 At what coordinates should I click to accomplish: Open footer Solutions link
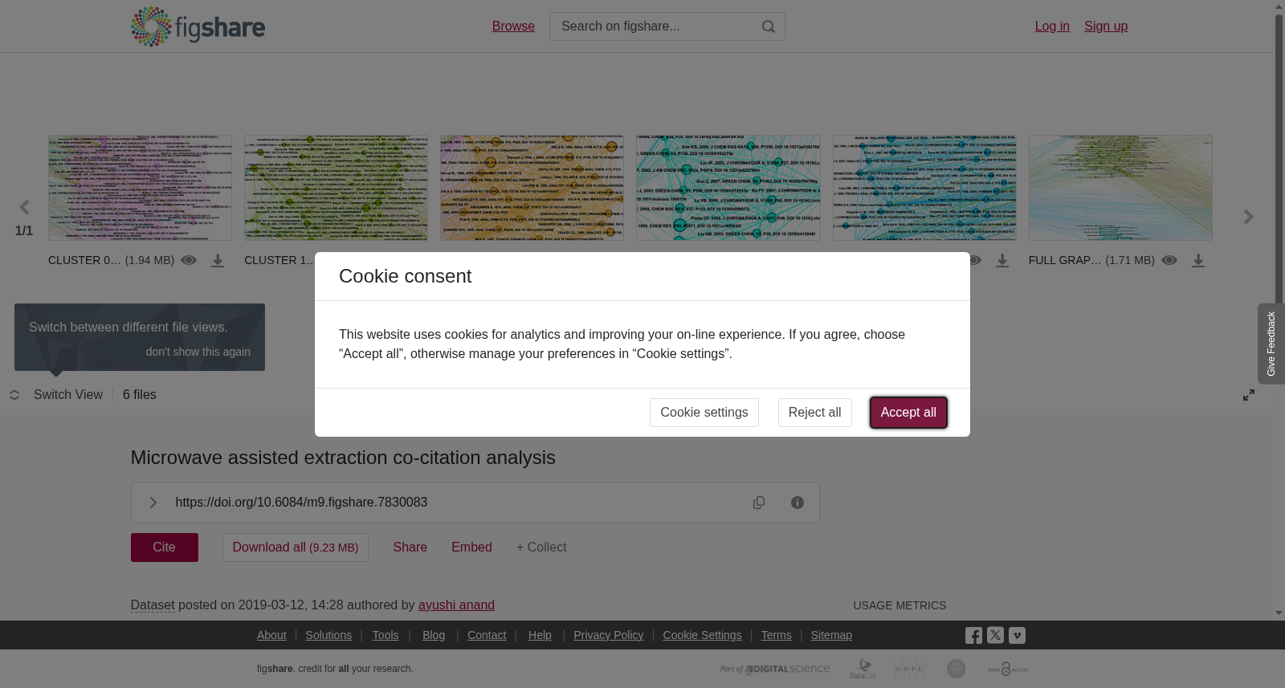click(x=328, y=635)
